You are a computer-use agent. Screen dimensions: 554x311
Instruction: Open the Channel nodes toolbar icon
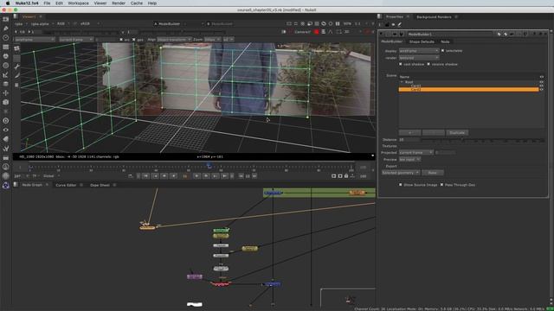pos(6,47)
